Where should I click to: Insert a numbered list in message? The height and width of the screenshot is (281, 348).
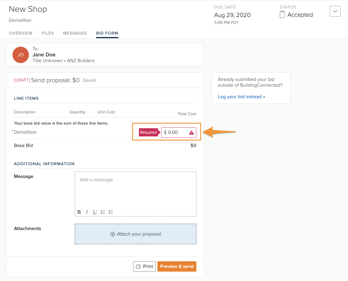(x=103, y=212)
